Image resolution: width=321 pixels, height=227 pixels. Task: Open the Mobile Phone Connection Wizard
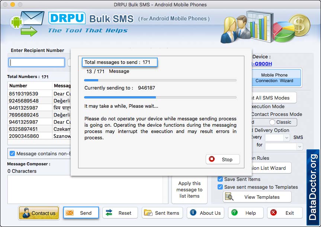[276, 78]
